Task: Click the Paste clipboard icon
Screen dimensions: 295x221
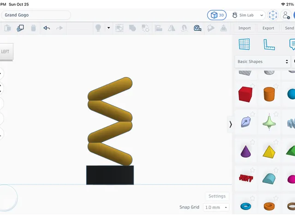Action: click(x=8, y=28)
